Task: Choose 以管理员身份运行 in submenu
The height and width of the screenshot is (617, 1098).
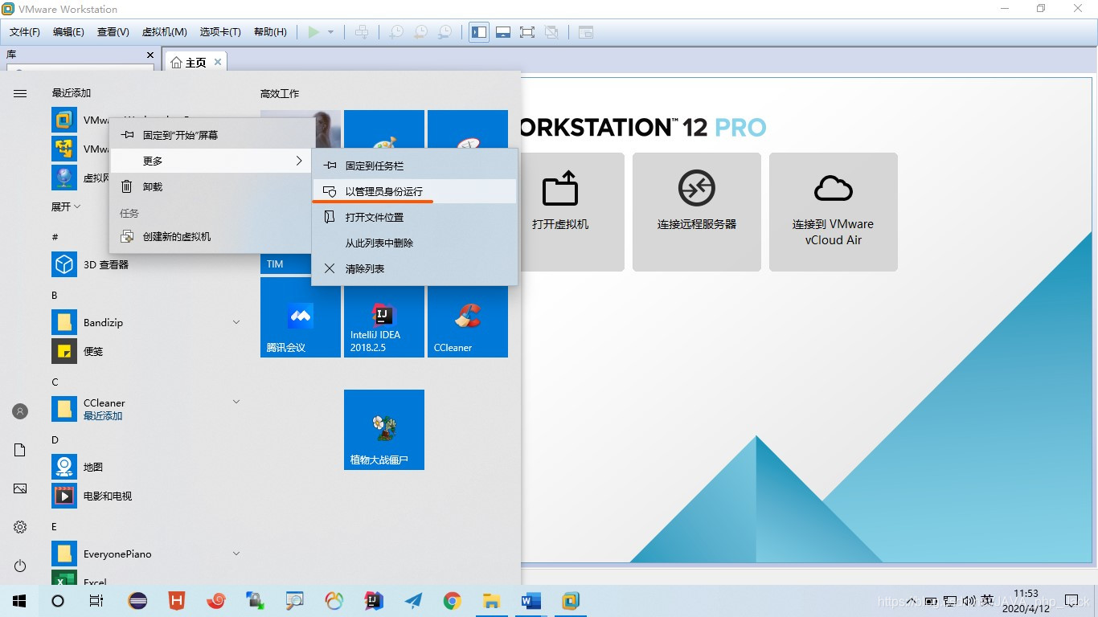Action: 414,191
